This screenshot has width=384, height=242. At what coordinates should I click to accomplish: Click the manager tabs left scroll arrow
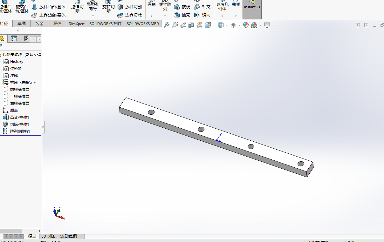[33, 39]
